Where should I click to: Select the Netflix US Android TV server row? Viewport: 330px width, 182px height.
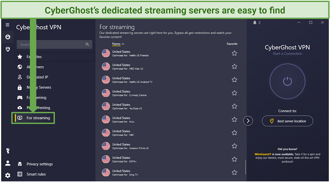171,80
